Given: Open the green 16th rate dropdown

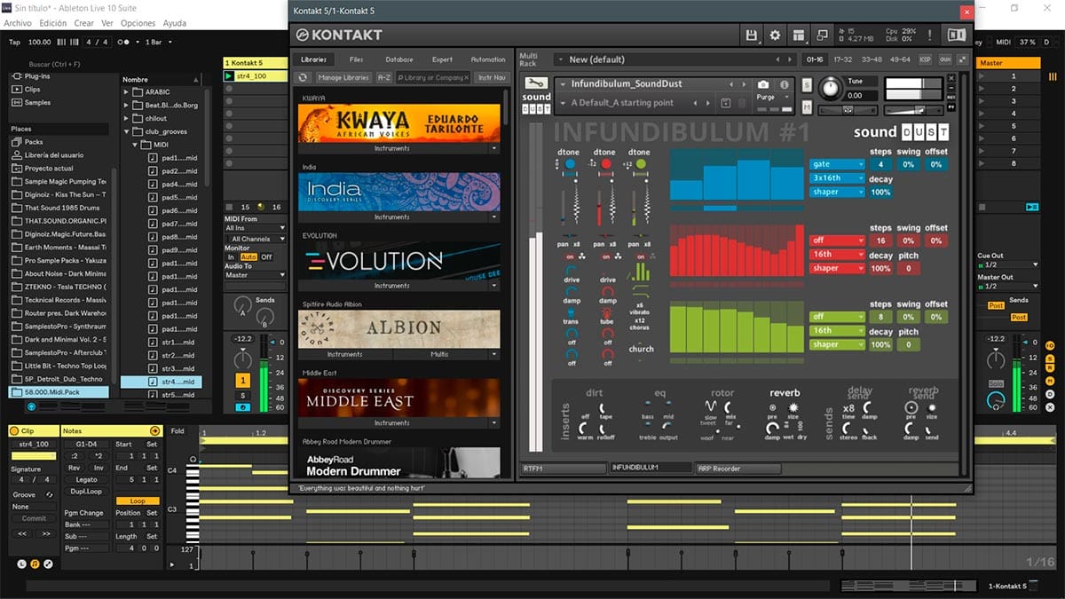Looking at the screenshot, I should coord(837,330).
